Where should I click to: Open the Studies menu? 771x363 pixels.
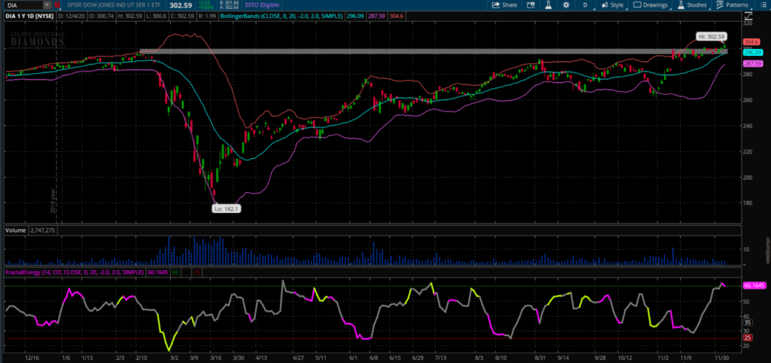coord(693,5)
